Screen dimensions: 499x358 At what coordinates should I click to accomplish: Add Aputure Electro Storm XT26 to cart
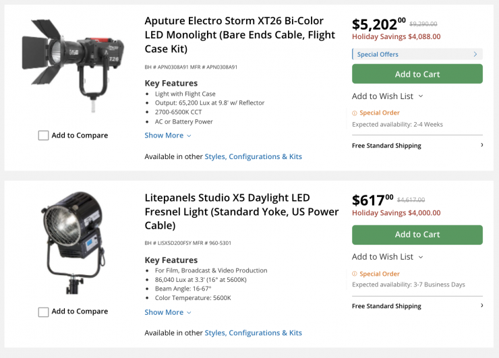pos(417,74)
